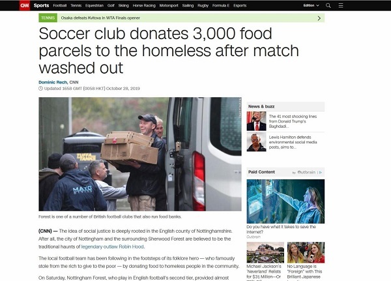Screen dimensions: 391x281
Task: Click the green TENNIS label badge
Action: pyautogui.click(x=48, y=18)
